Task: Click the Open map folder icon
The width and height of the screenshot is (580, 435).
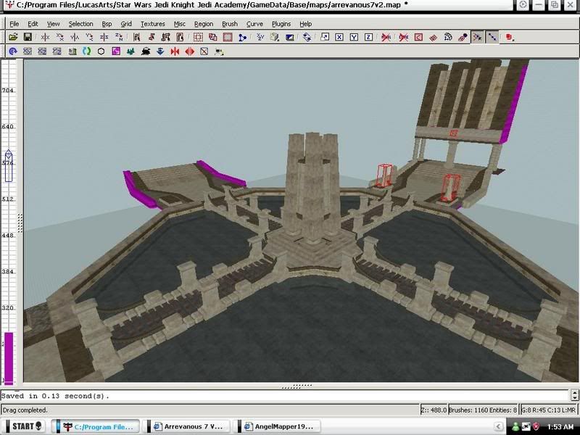Action: click(13, 37)
